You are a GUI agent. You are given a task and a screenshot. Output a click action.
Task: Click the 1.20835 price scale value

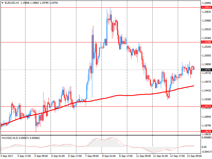[207, 12]
